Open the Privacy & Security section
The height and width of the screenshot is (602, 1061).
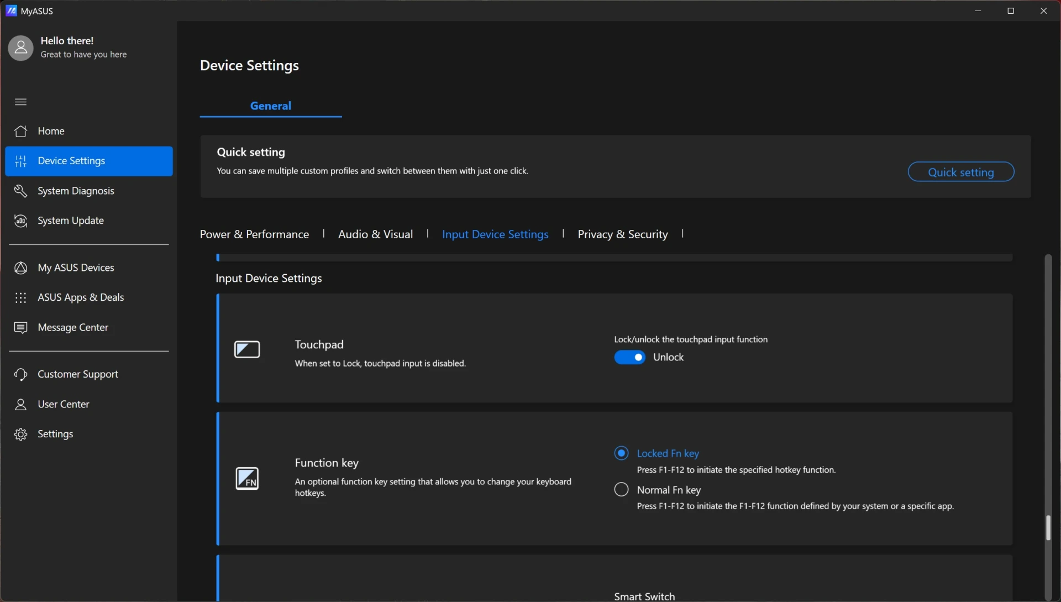coord(623,234)
